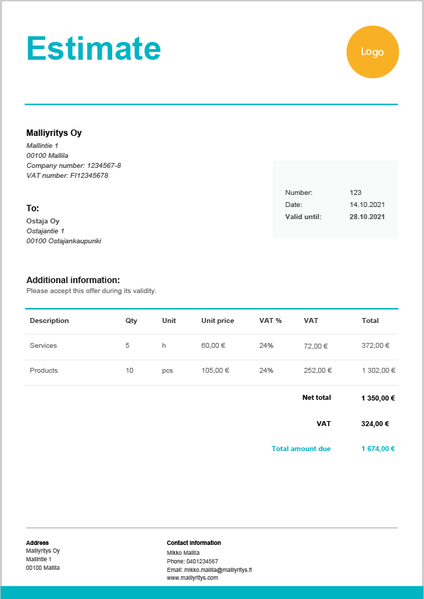This screenshot has height=599, width=424.
Task: Click the 105,00 € unit price cell
Action: tap(215, 370)
